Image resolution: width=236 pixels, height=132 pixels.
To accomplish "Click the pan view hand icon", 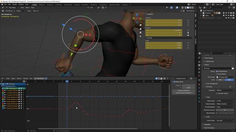I will pos(140,29).
